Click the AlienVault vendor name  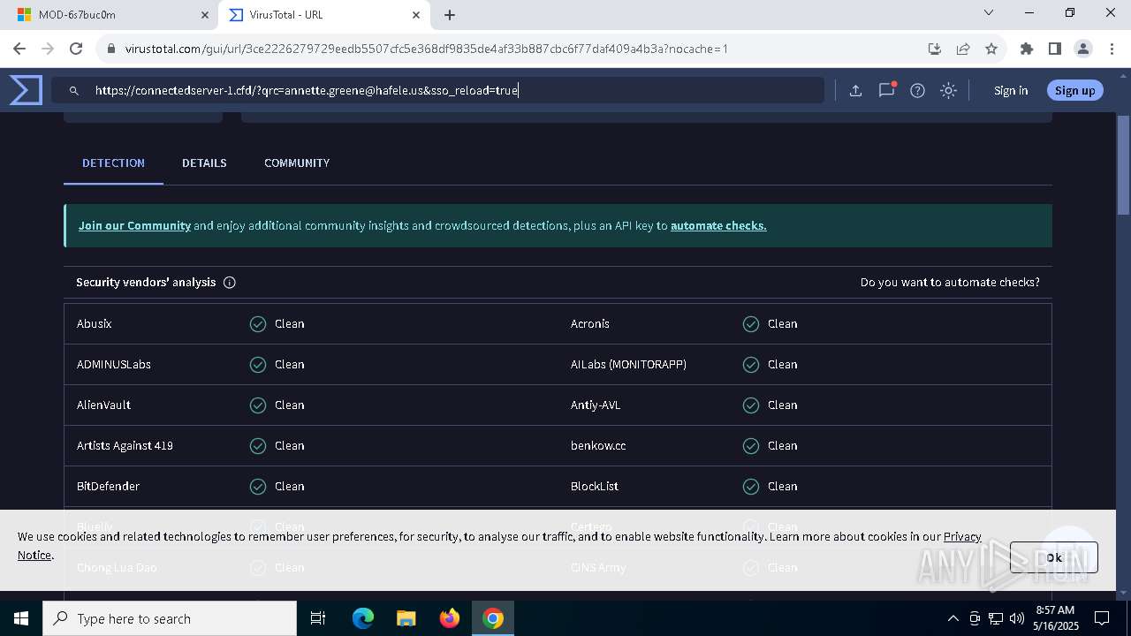[x=103, y=405]
